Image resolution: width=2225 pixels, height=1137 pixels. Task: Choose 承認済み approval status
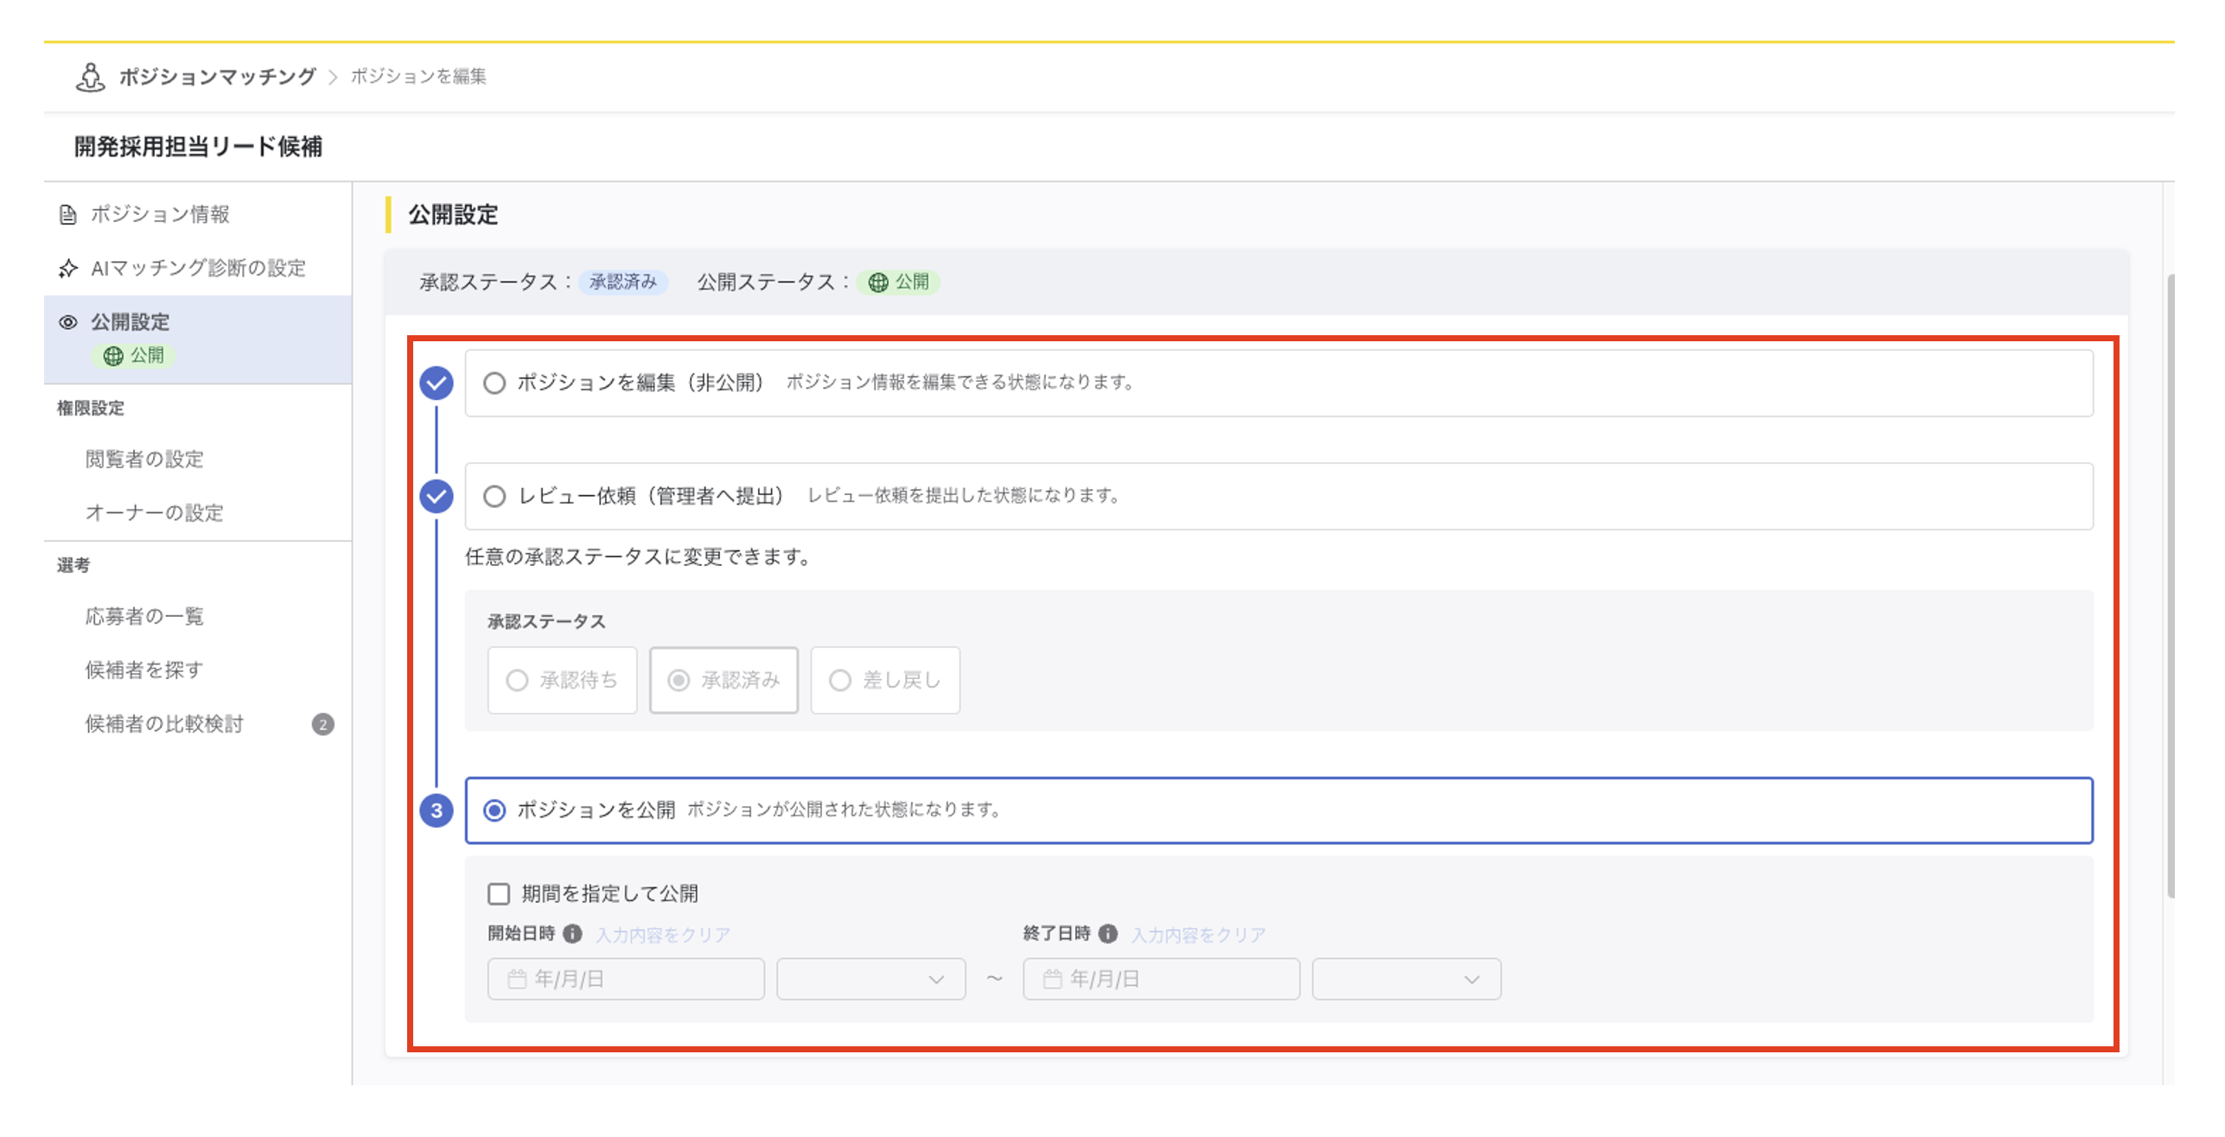click(x=724, y=680)
